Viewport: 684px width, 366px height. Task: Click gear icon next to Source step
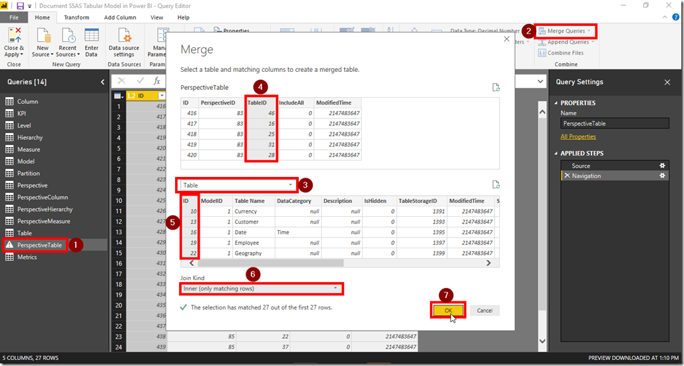[662, 166]
